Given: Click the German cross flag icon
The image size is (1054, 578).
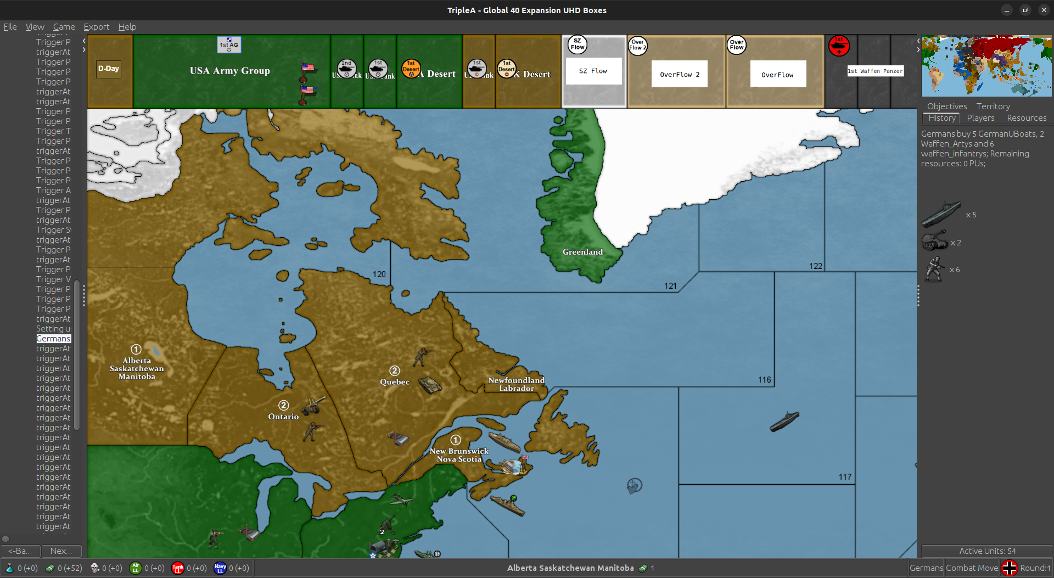Looking at the screenshot, I should coord(1009,568).
